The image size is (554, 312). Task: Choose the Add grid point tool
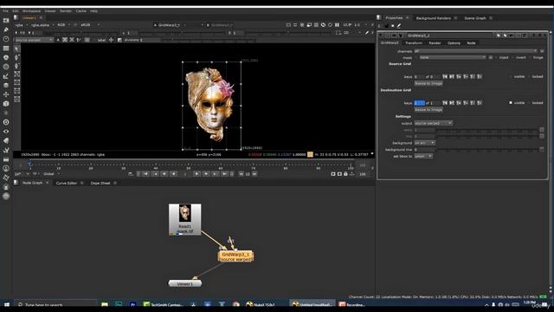tap(16, 57)
